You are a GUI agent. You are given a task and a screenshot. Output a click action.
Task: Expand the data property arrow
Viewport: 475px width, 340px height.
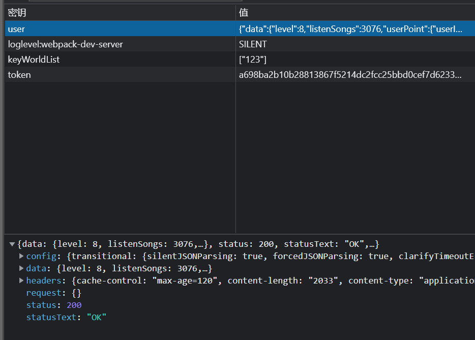point(21,268)
